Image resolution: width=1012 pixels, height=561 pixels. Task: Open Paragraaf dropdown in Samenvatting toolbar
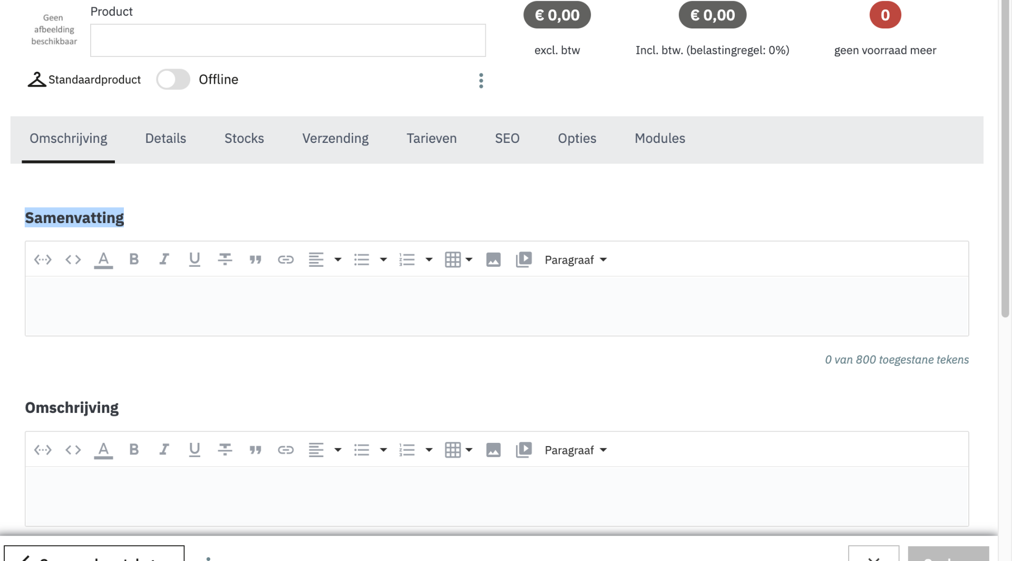click(x=576, y=260)
